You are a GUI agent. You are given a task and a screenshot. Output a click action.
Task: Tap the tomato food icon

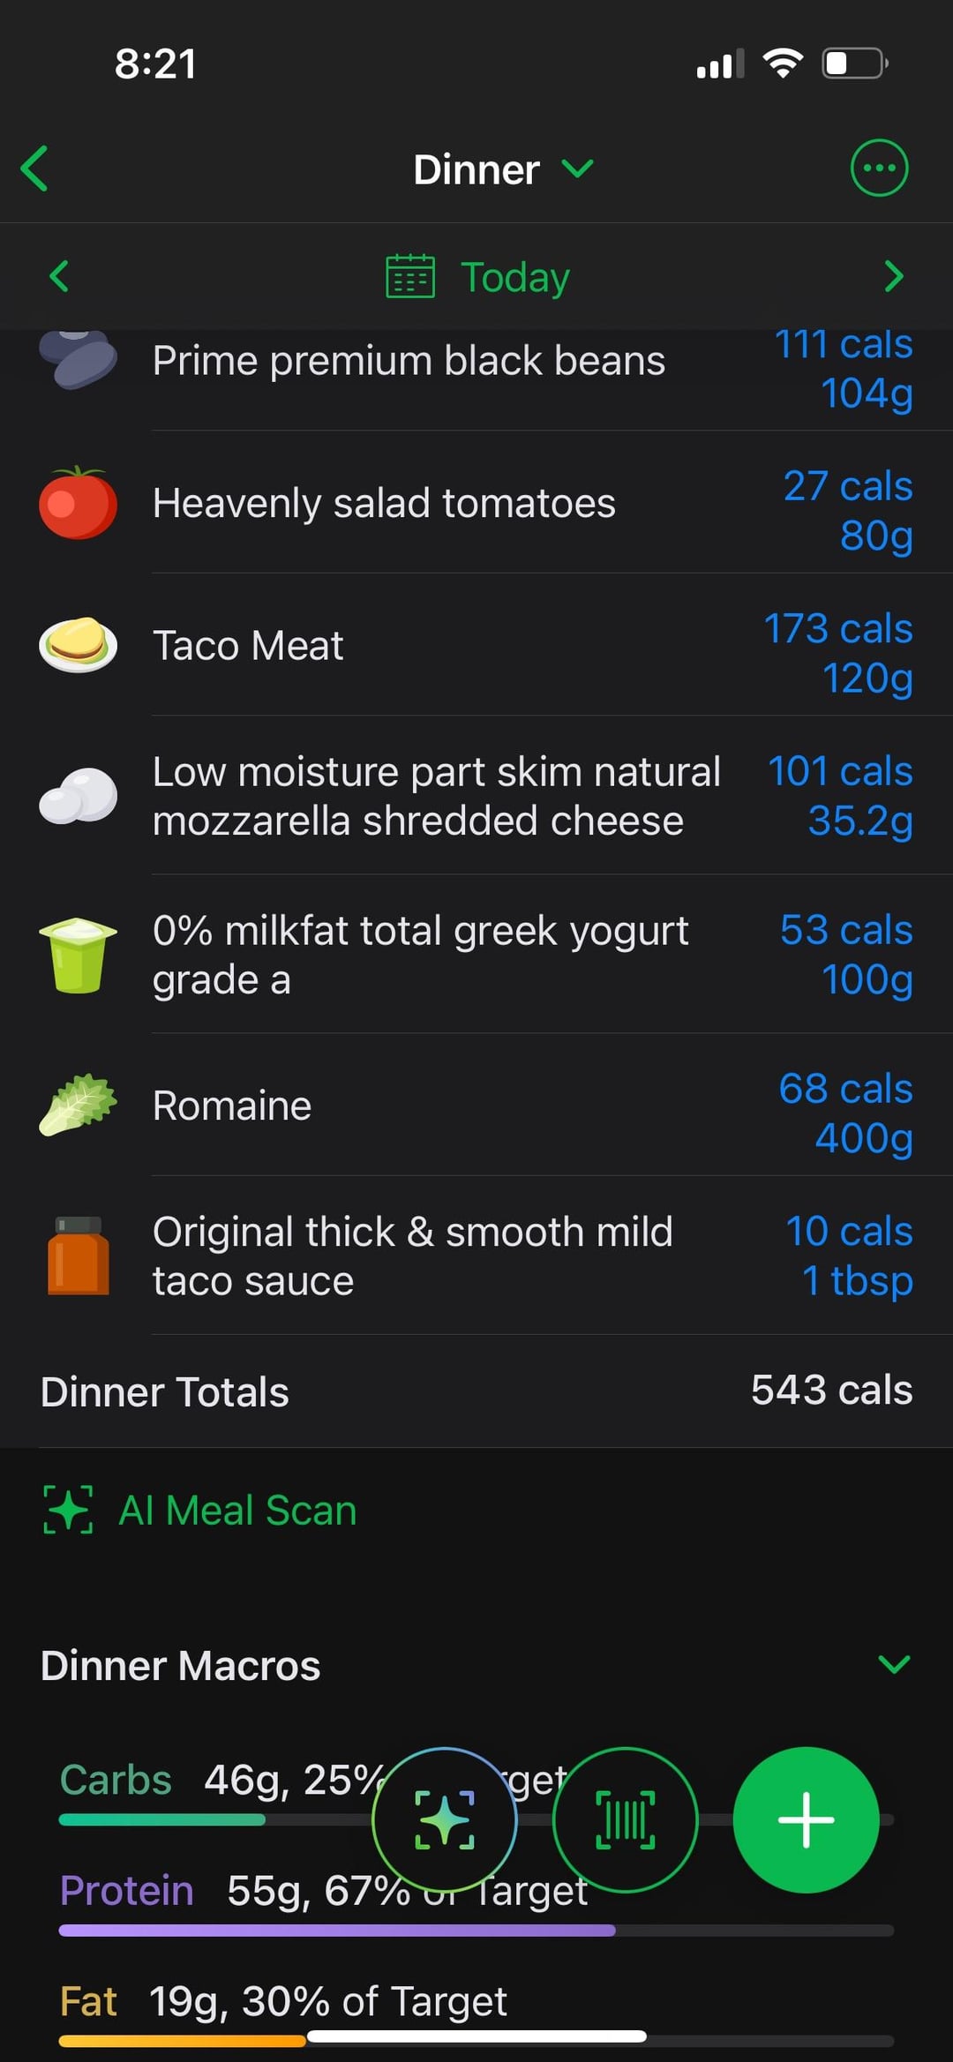[78, 503]
